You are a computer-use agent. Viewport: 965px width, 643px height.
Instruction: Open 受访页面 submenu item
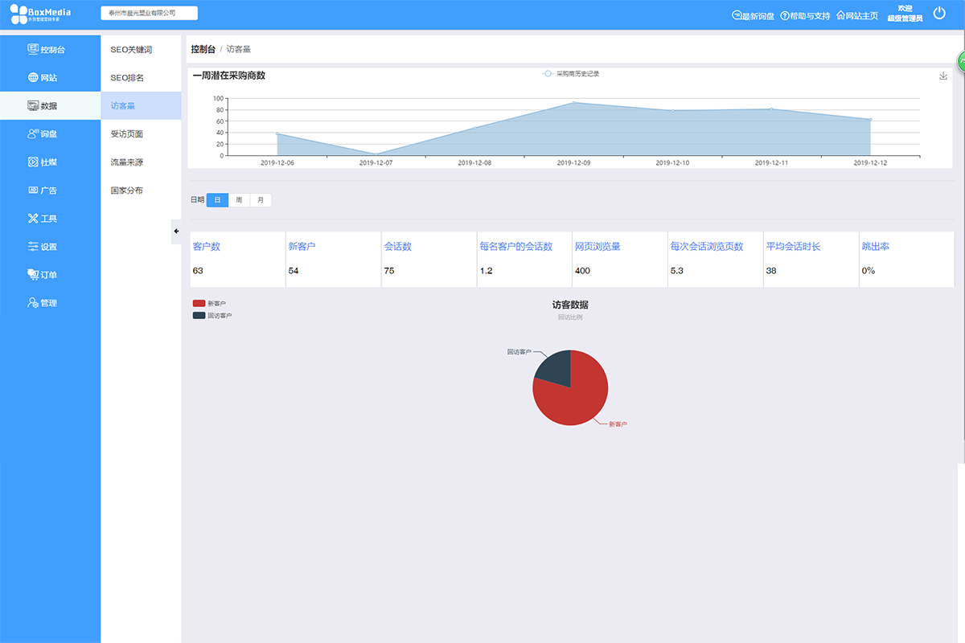pyautogui.click(x=141, y=134)
